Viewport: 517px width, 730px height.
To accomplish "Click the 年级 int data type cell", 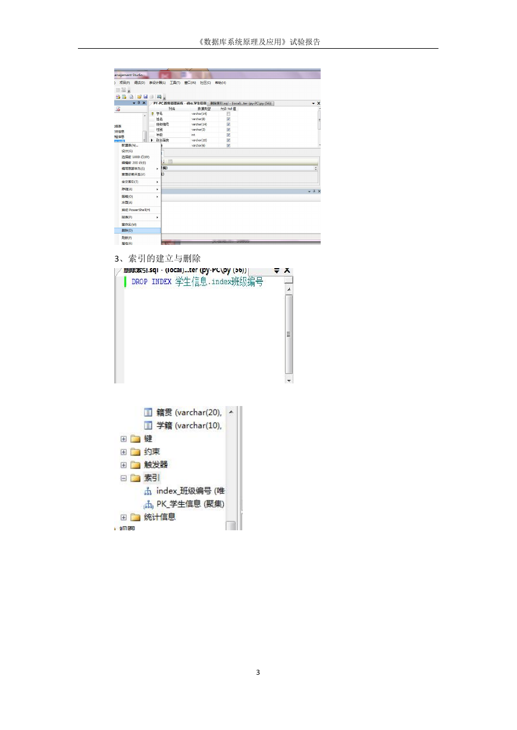I will point(205,135).
